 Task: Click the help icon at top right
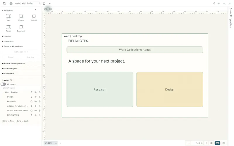pyautogui.click(x=214, y=3)
